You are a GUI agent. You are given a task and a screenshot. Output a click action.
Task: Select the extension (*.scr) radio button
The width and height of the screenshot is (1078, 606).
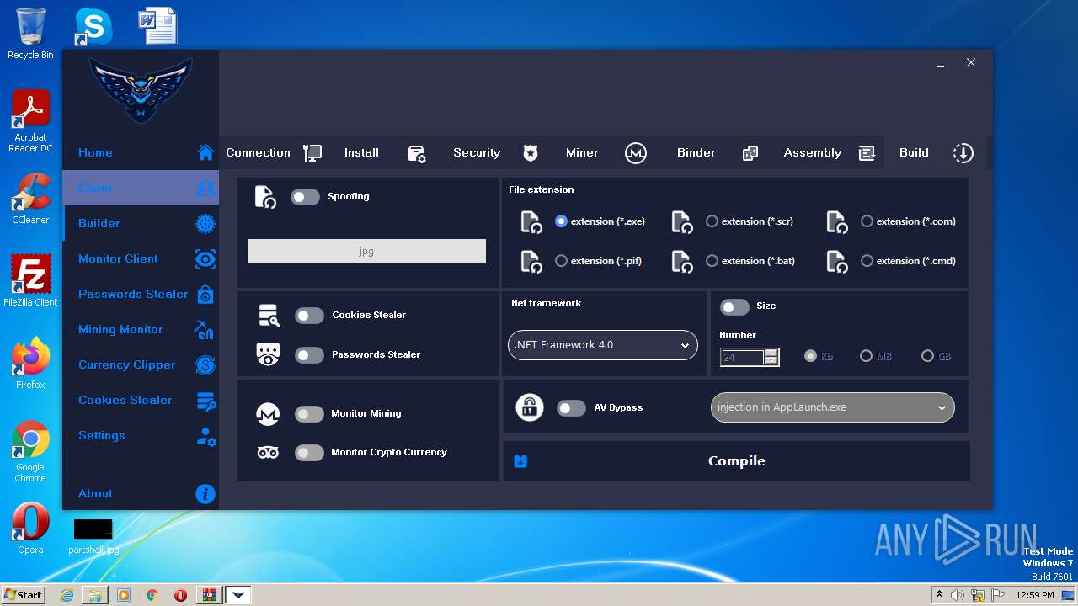pos(712,221)
